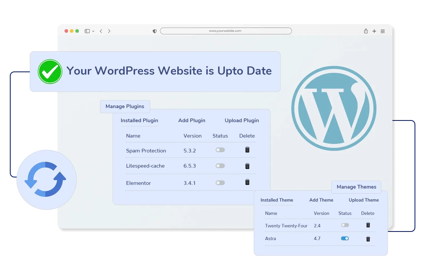Remove Elementor using its trash icon

[x=247, y=182]
